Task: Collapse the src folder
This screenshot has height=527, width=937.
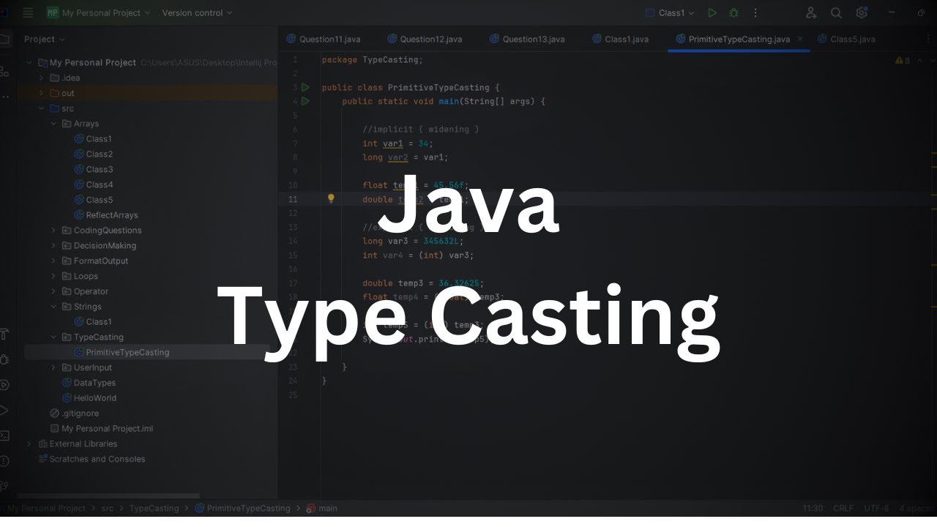Action: [42, 108]
